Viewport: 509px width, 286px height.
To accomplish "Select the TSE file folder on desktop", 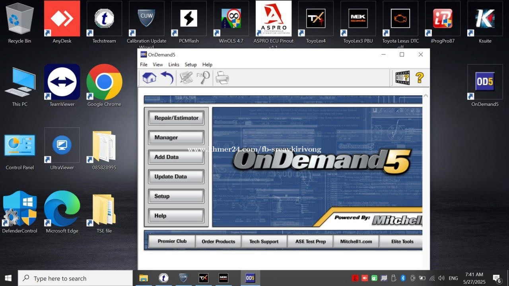I will (x=104, y=213).
